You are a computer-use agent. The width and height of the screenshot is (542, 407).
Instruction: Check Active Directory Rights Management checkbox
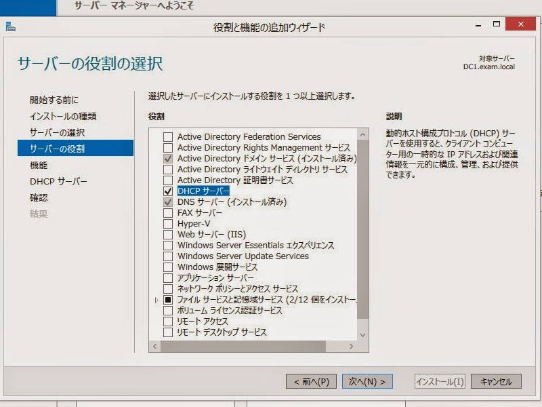coord(168,147)
